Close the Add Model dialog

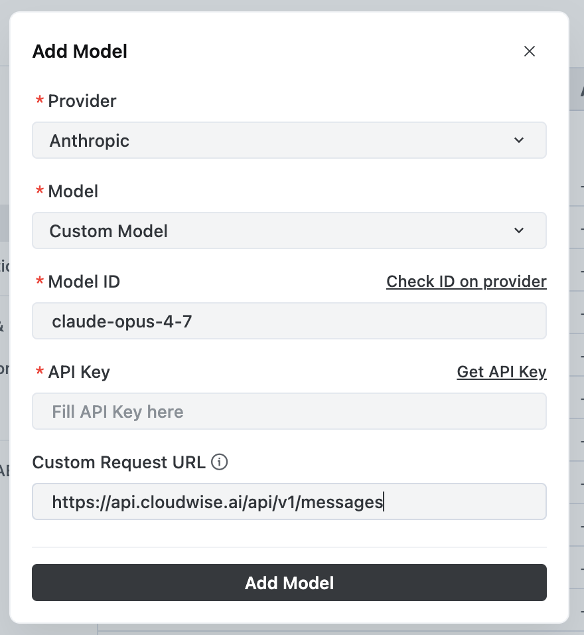[x=530, y=51]
